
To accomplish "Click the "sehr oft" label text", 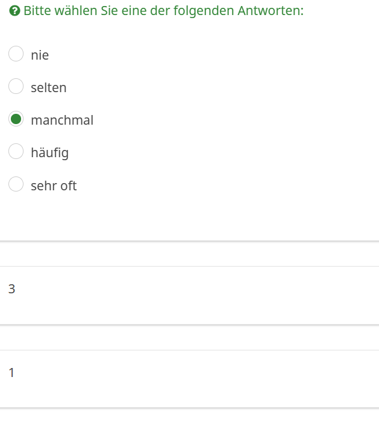I will pos(54,185).
